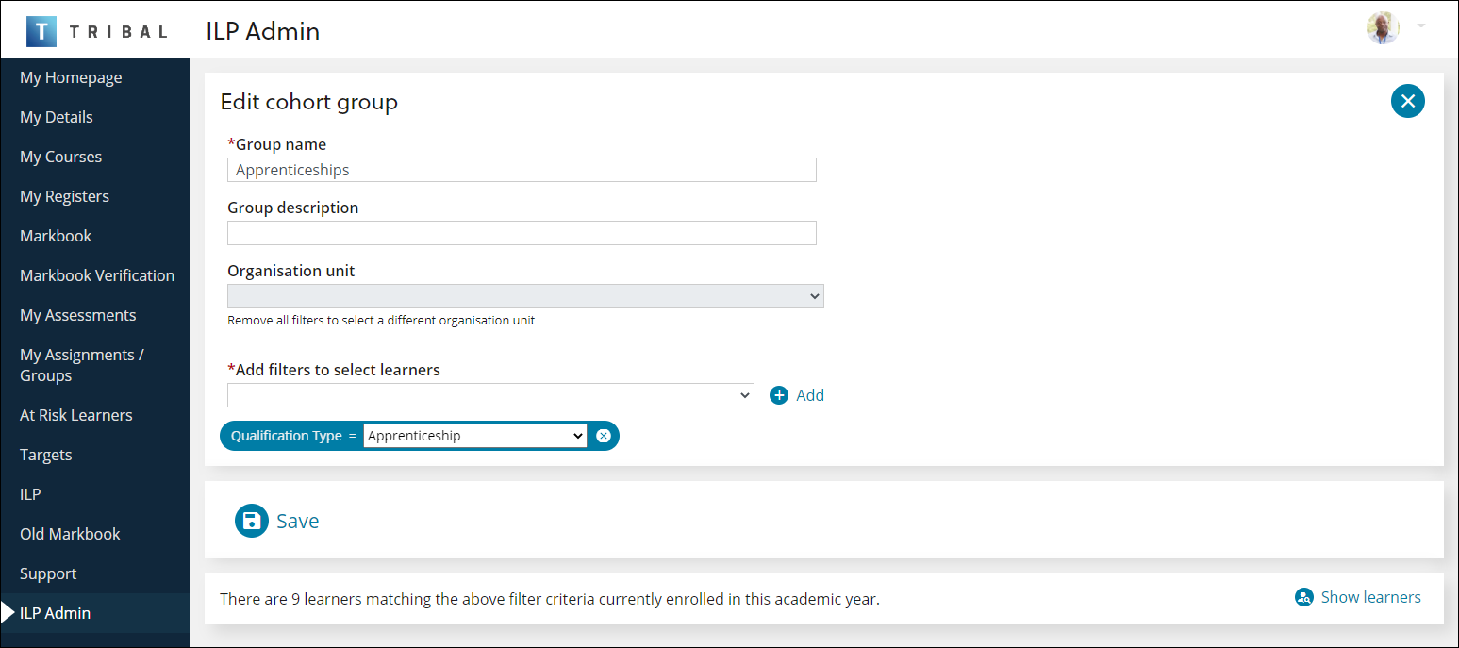Click the Save button
Viewport: 1459px width, 648px height.
pos(297,521)
